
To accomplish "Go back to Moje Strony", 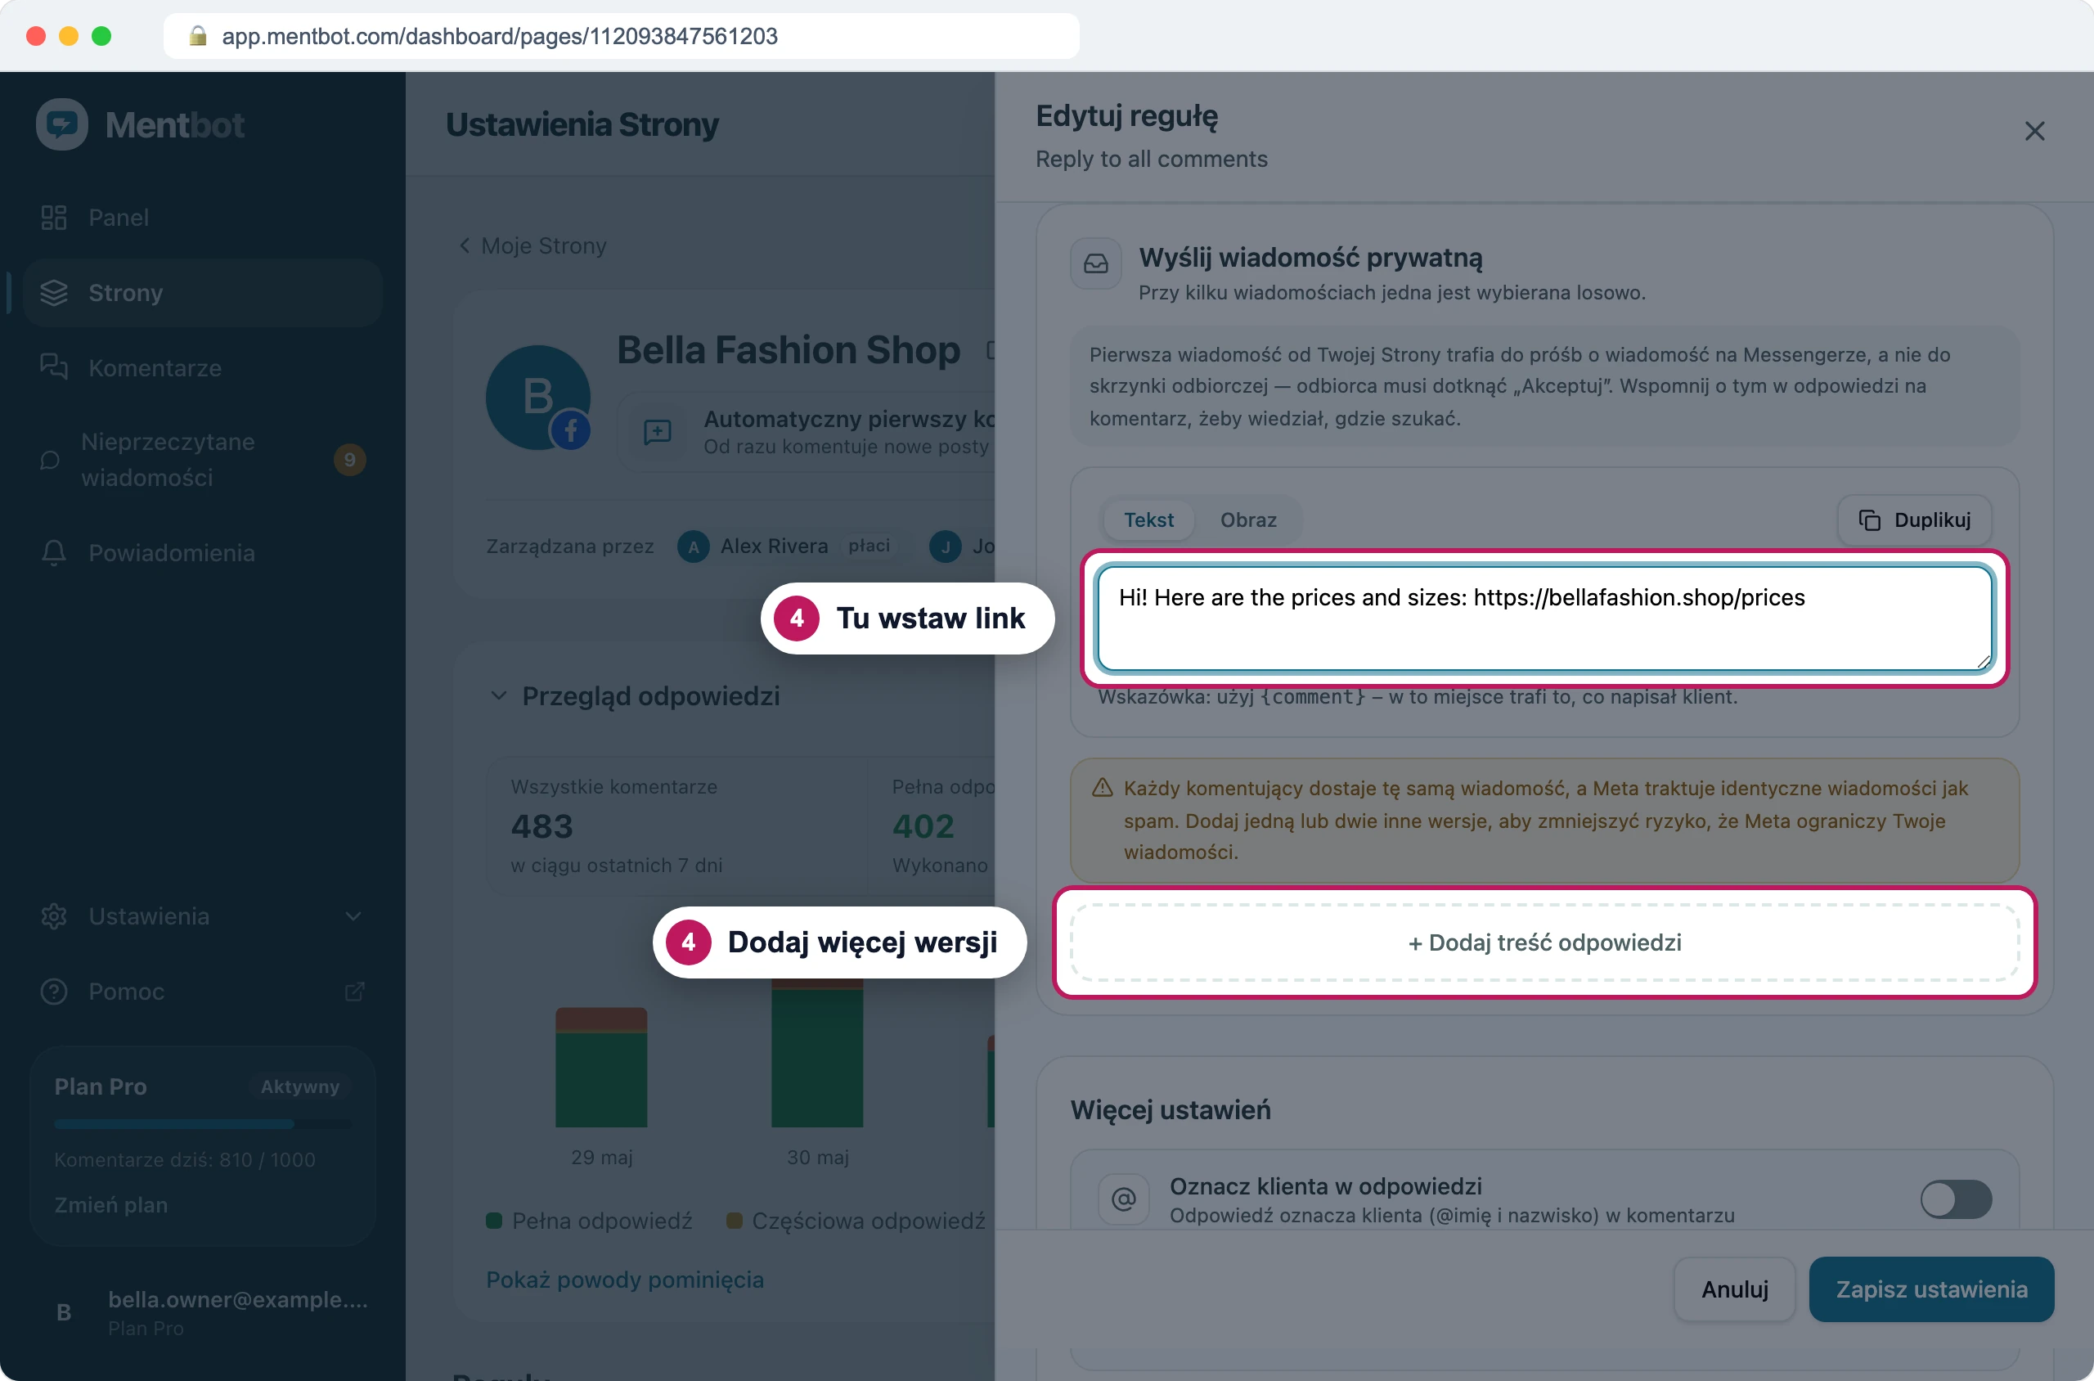I will tap(532, 245).
